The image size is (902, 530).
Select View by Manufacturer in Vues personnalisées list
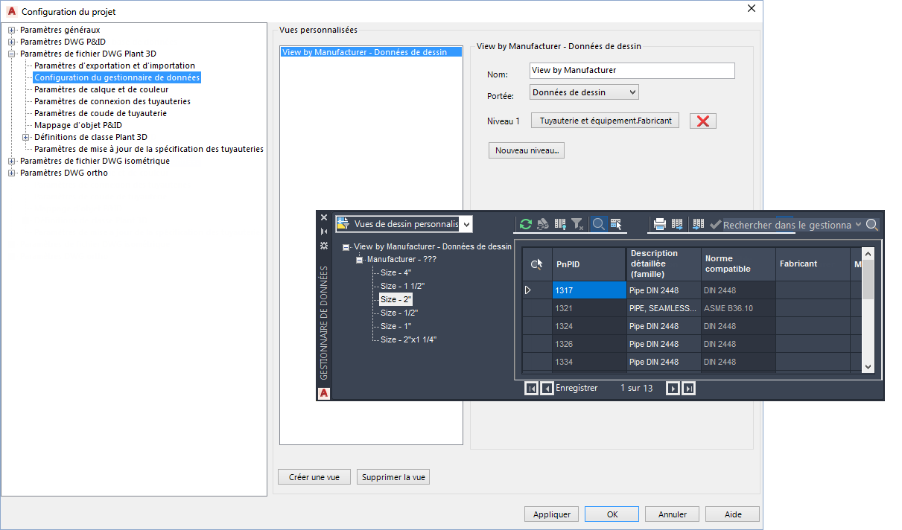pos(371,52)
